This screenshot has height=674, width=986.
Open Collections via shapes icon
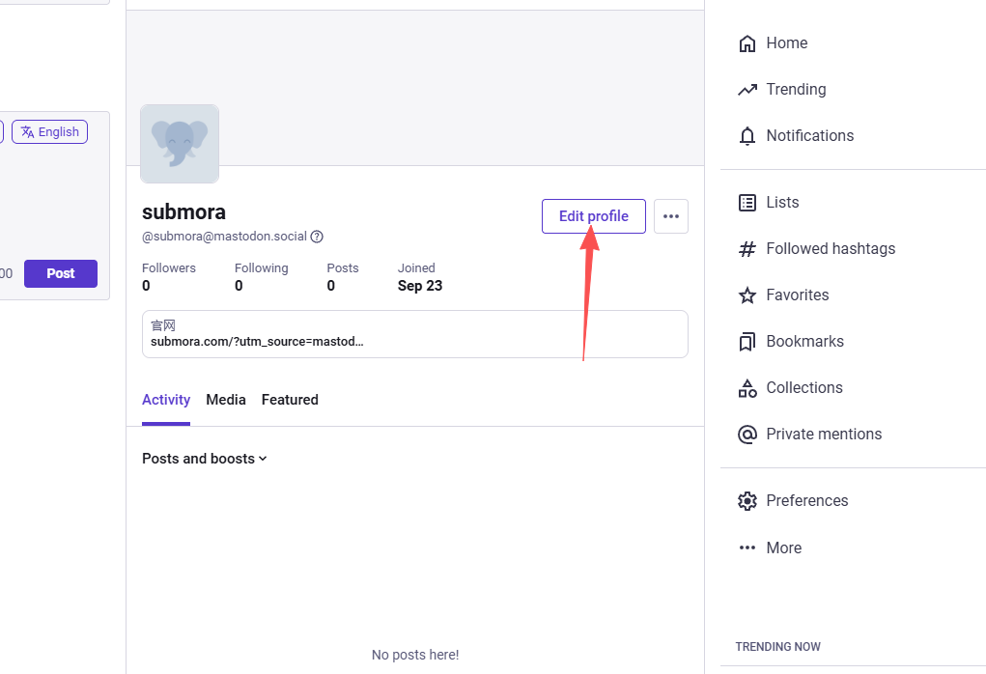tap(747, 388)
